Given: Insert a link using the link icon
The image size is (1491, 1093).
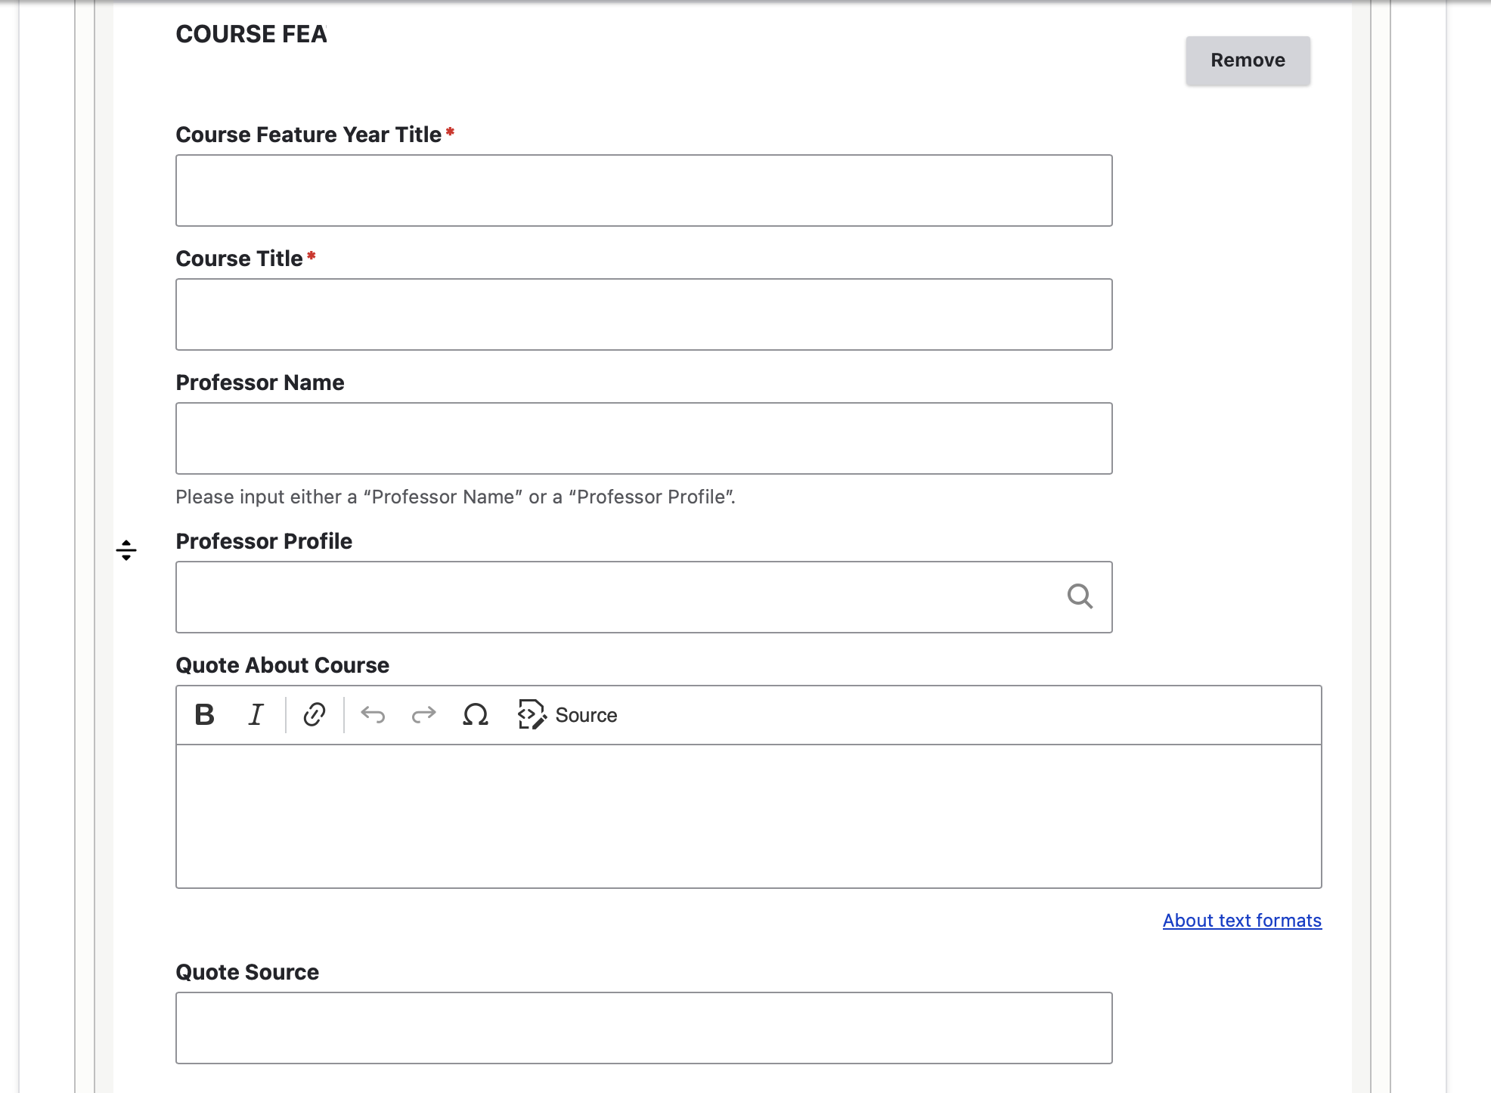Looking at the screenshot, I should [315, 714].
